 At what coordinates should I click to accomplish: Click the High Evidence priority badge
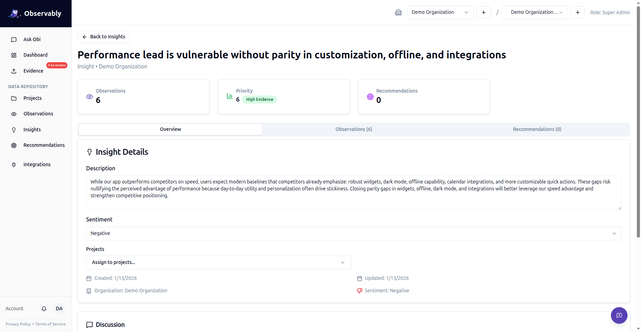click(259, 99)
